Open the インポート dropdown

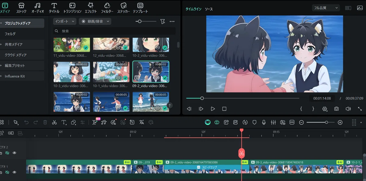pyautogui.click(x=65, y=21)
